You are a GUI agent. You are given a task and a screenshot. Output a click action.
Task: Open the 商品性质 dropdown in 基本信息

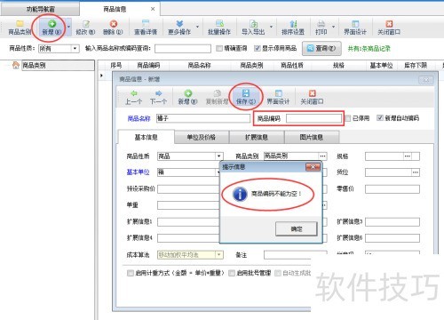(218, 156)
